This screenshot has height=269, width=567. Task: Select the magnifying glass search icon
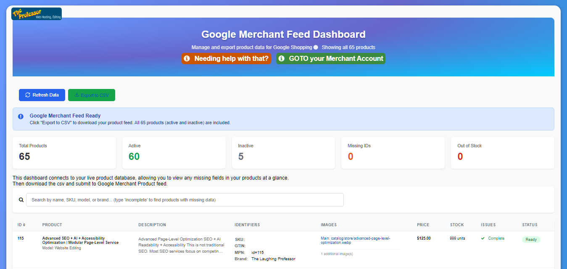coord(21,199)
